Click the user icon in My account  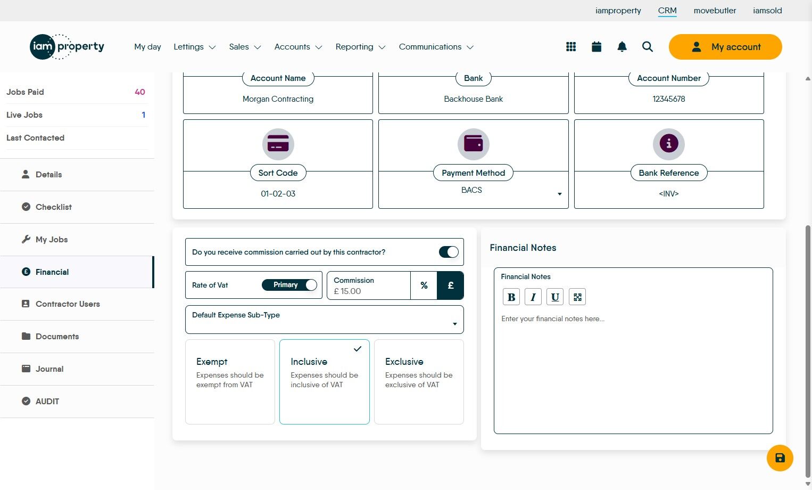click(x=696, y=47)
